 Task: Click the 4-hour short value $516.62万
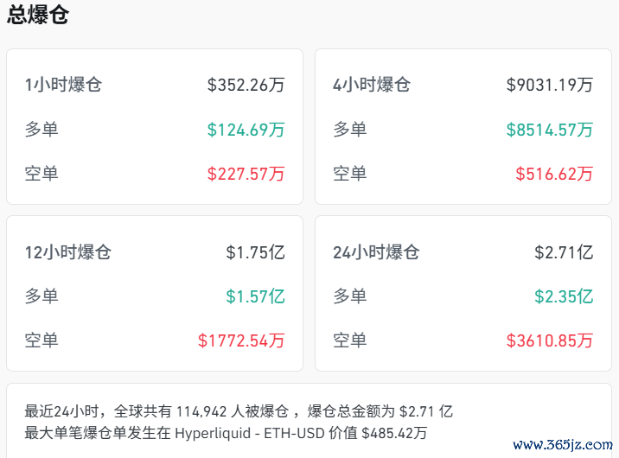[x=554, y=174]
